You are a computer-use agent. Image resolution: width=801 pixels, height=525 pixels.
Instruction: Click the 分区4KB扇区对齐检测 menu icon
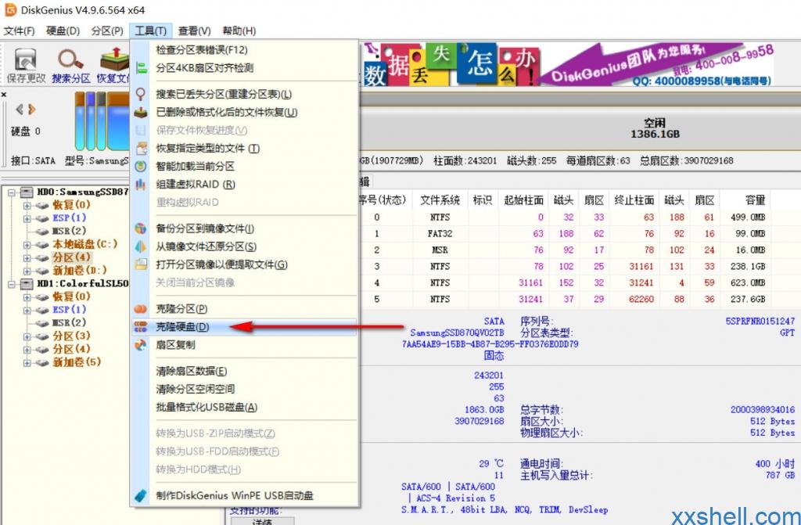pos(141,68)
